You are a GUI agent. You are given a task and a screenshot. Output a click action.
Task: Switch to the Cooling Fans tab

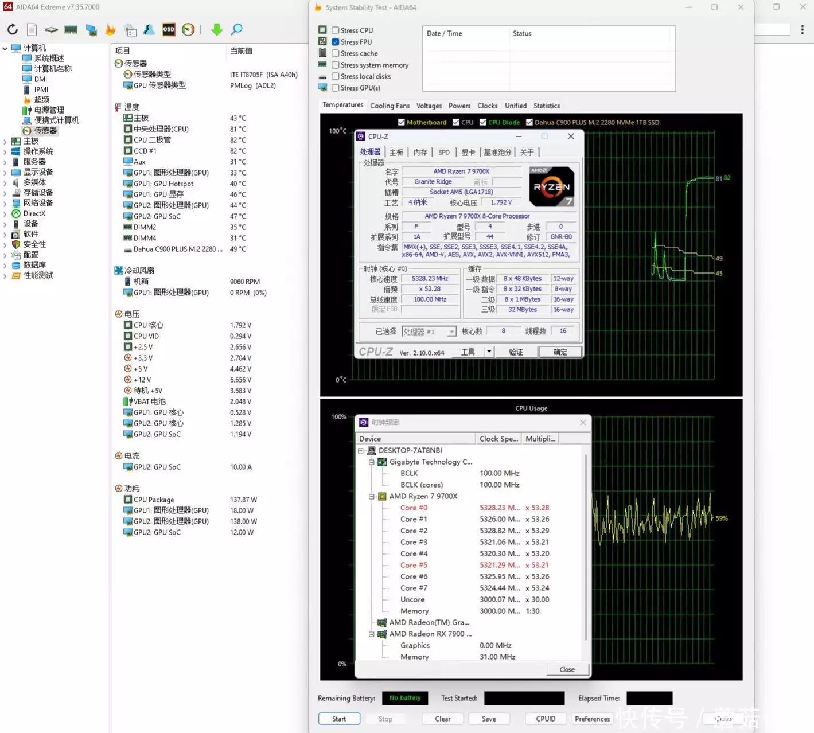(x=390, y=106)
